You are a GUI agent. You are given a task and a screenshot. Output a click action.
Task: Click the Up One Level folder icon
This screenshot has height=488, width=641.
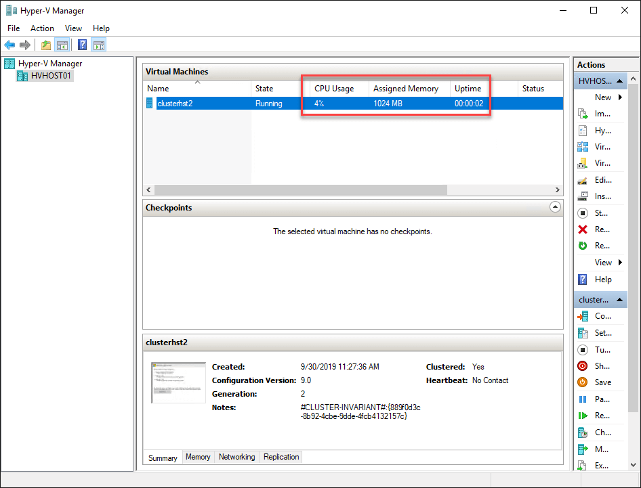coord(46,45)
